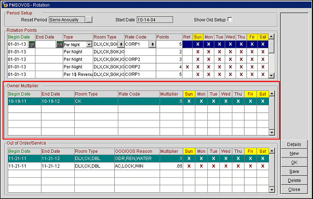Image resolution: width=313 pixels, height=199 pixels.
Task: Click the New button
Action: point(294,153)
